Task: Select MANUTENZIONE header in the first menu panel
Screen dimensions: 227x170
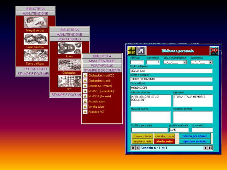Action: (x=35, y=14)
